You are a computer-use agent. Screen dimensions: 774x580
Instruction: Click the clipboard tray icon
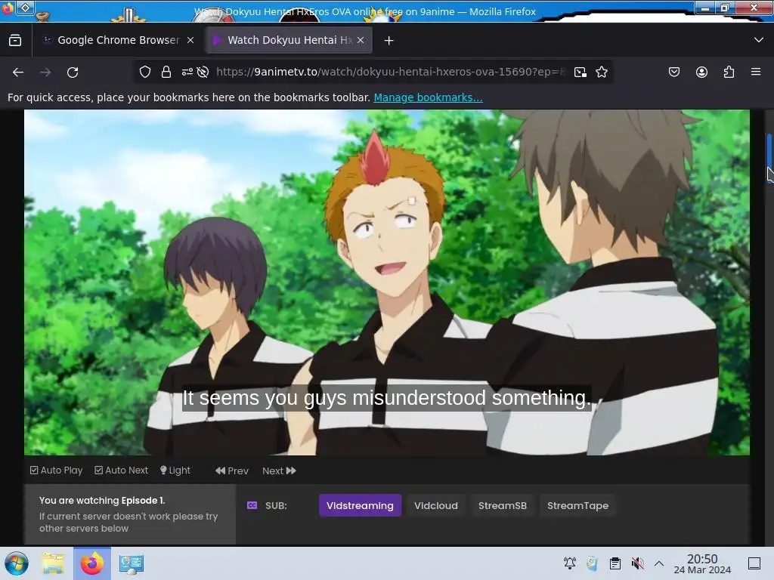coord(615,563)
